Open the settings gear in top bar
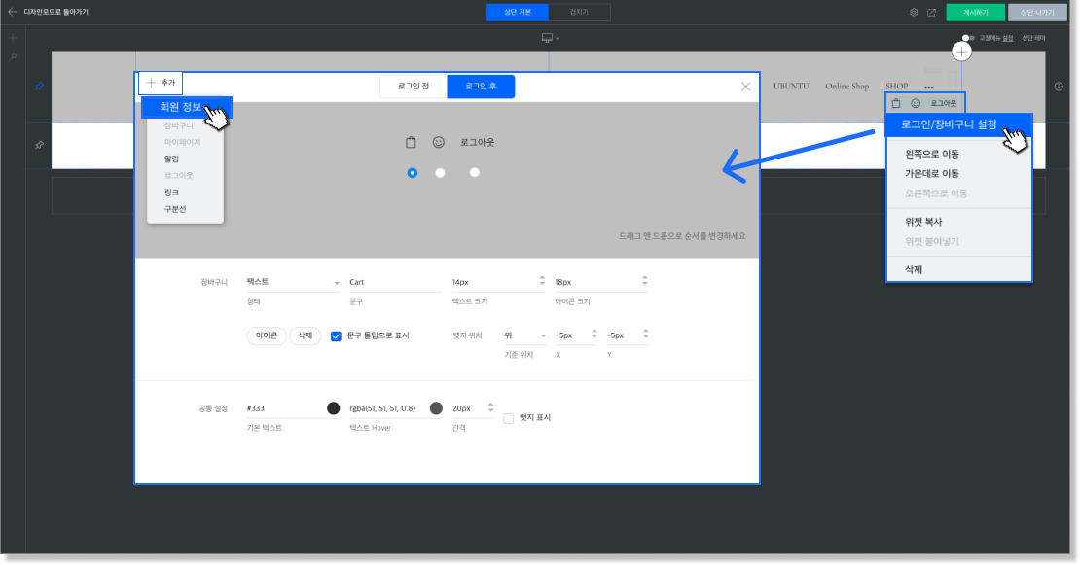 click(914, 13)
